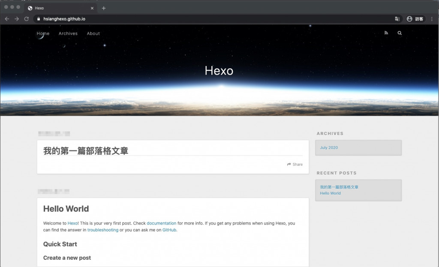Open the translate page icon
Viewport: 439px width, 267px height.
point(397,19)
